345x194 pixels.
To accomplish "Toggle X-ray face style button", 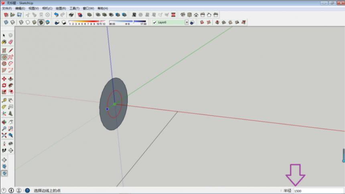I will click(x=6, y=22).
